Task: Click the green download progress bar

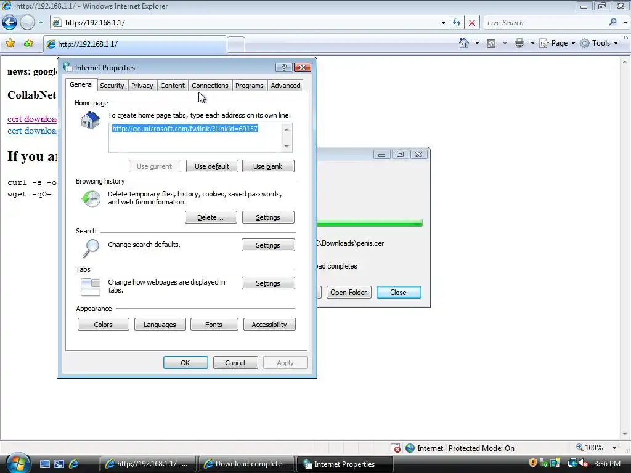Action: coord(370,223)
